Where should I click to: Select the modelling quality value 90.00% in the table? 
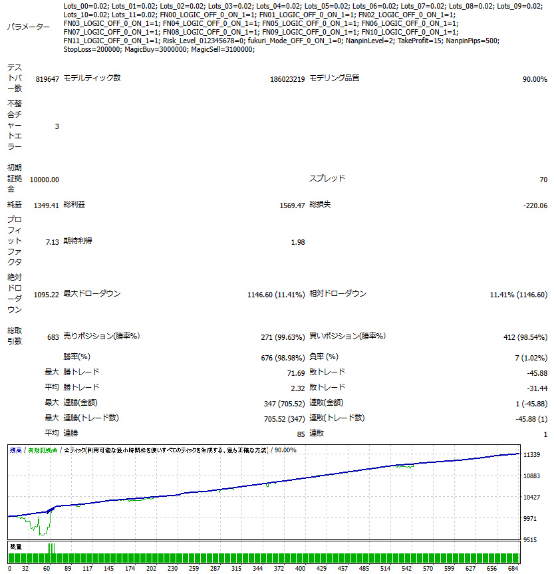coord(535,79)
